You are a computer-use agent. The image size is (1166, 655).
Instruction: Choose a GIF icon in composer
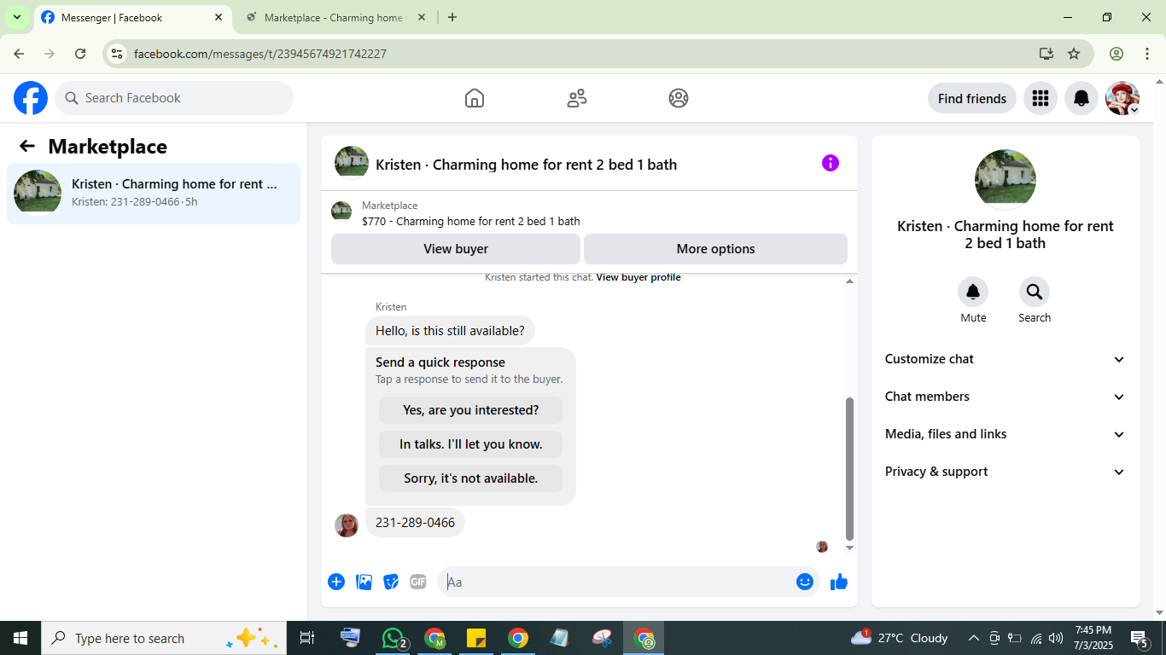point(418,582)
